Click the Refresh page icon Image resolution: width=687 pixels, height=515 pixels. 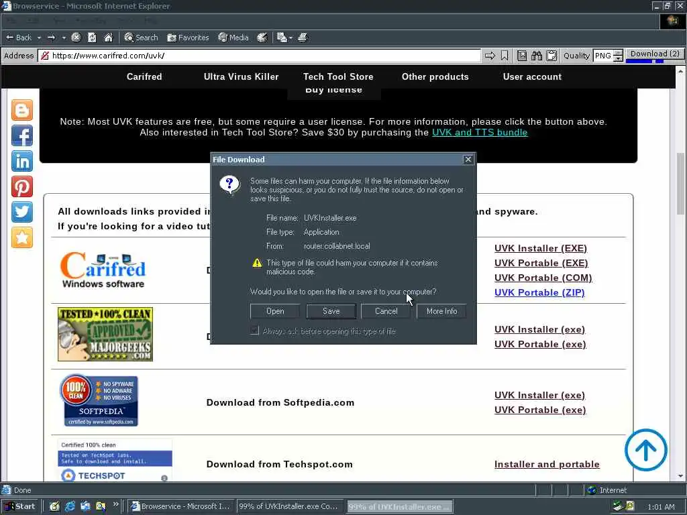click(92, 38)
